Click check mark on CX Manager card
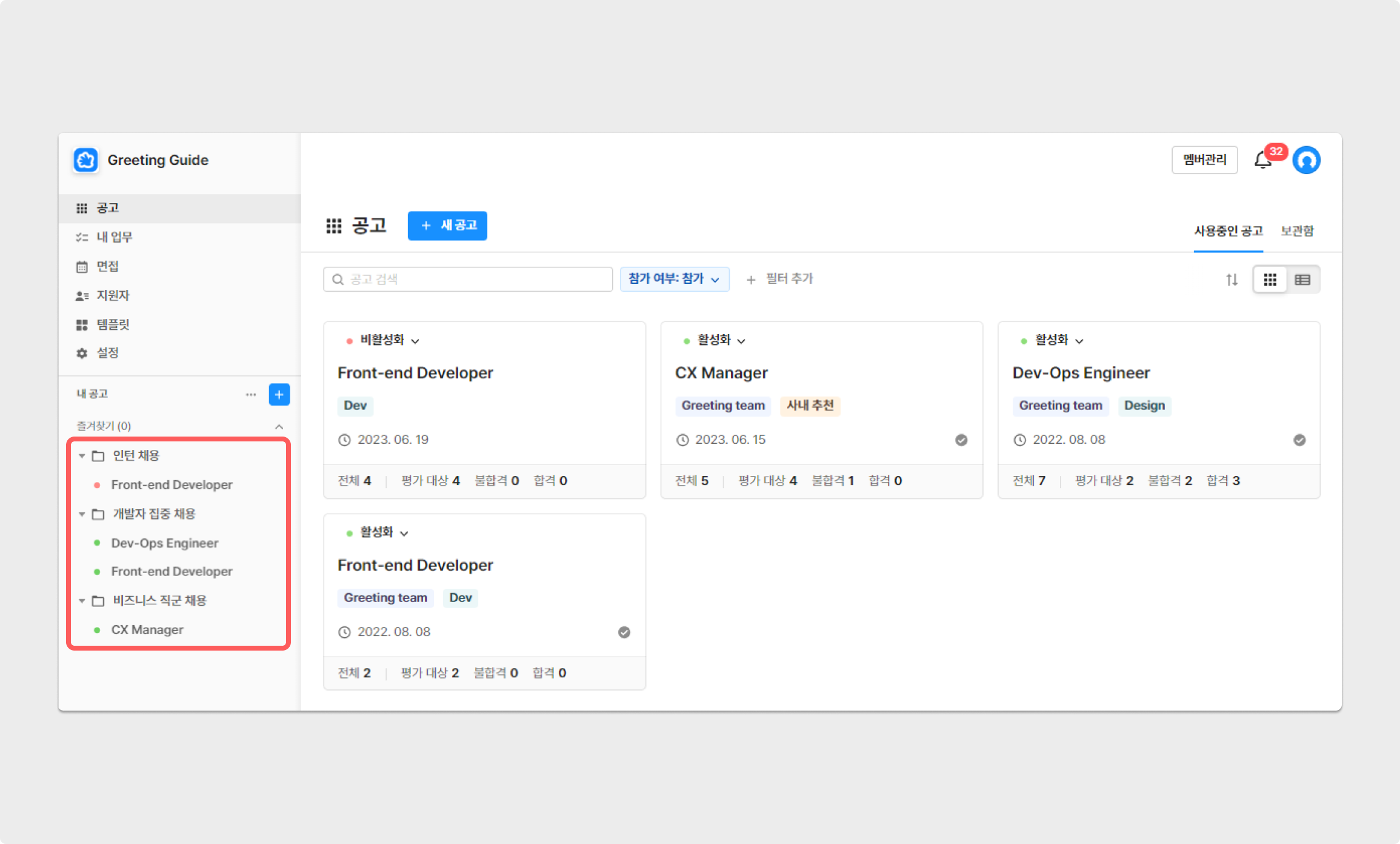 961,440
